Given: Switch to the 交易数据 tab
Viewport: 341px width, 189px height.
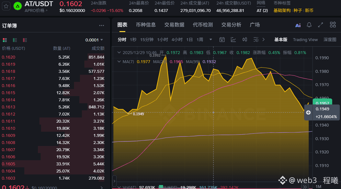Looking at the screenshot, I should coord(174,25).
